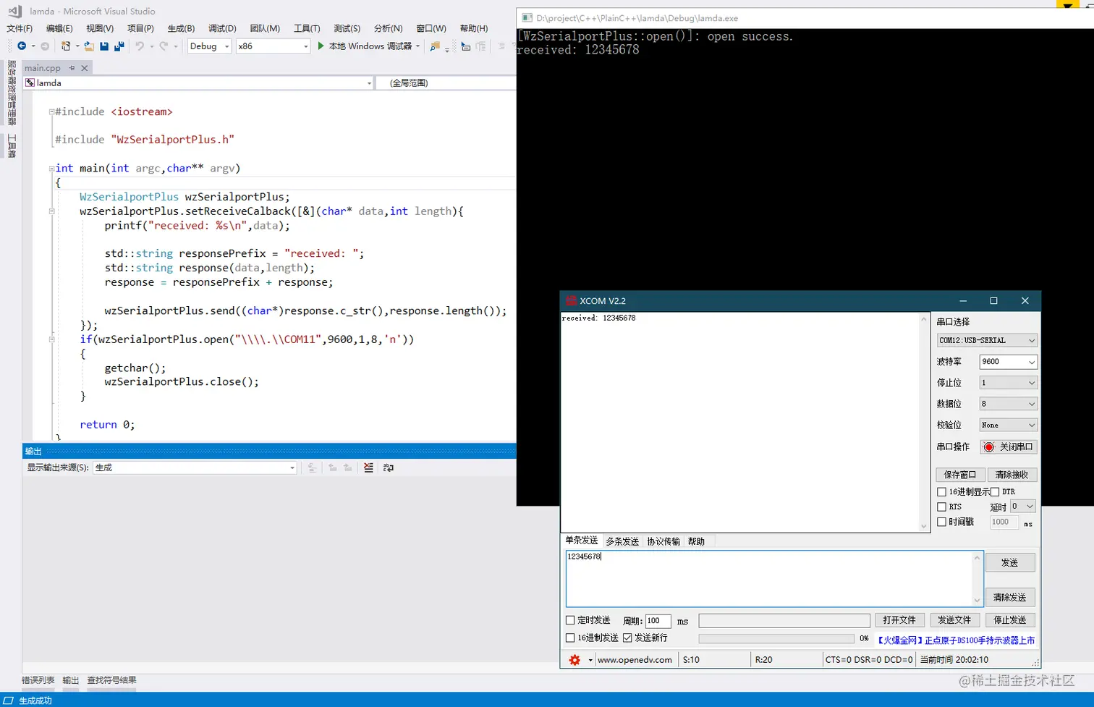Open the COM12:USB-SERIAL port dropdown
This screenshot has height=707, width=1094.
pyautogui.click(x=987, y=340)
